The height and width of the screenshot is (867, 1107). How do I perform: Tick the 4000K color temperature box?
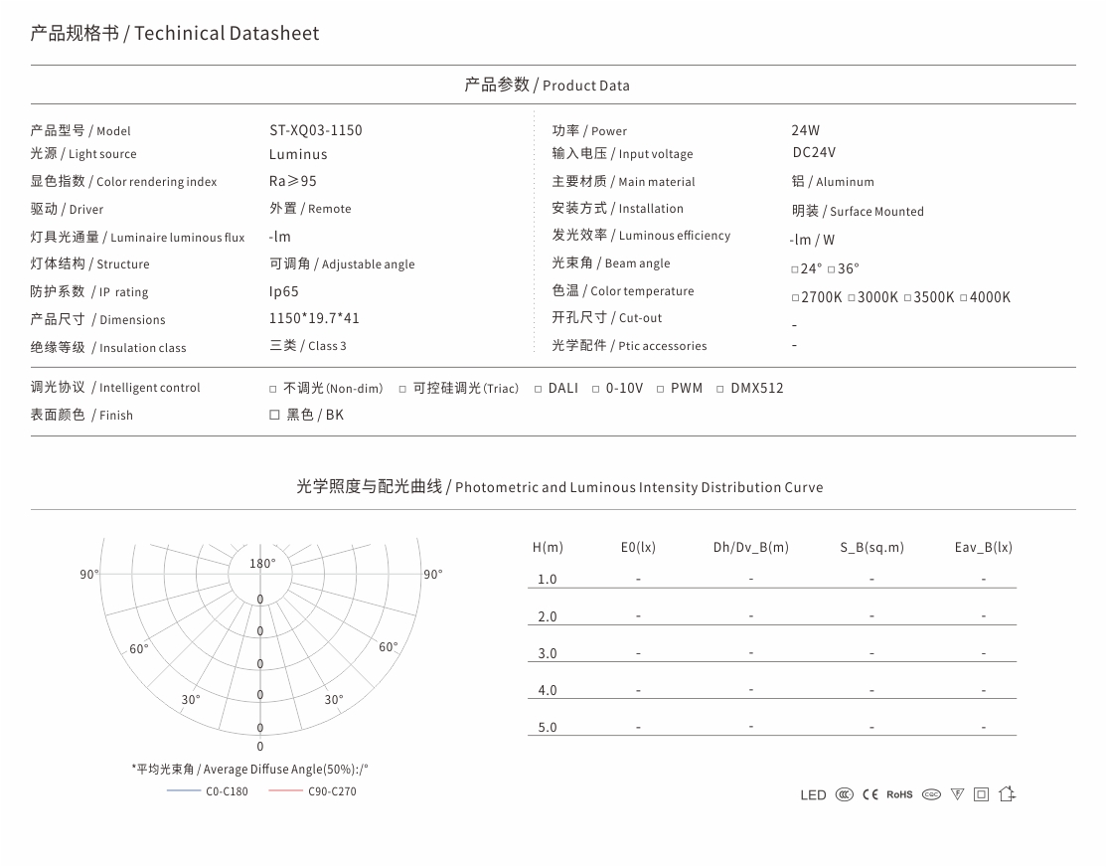pyautogui.click(x=964, y=298)
